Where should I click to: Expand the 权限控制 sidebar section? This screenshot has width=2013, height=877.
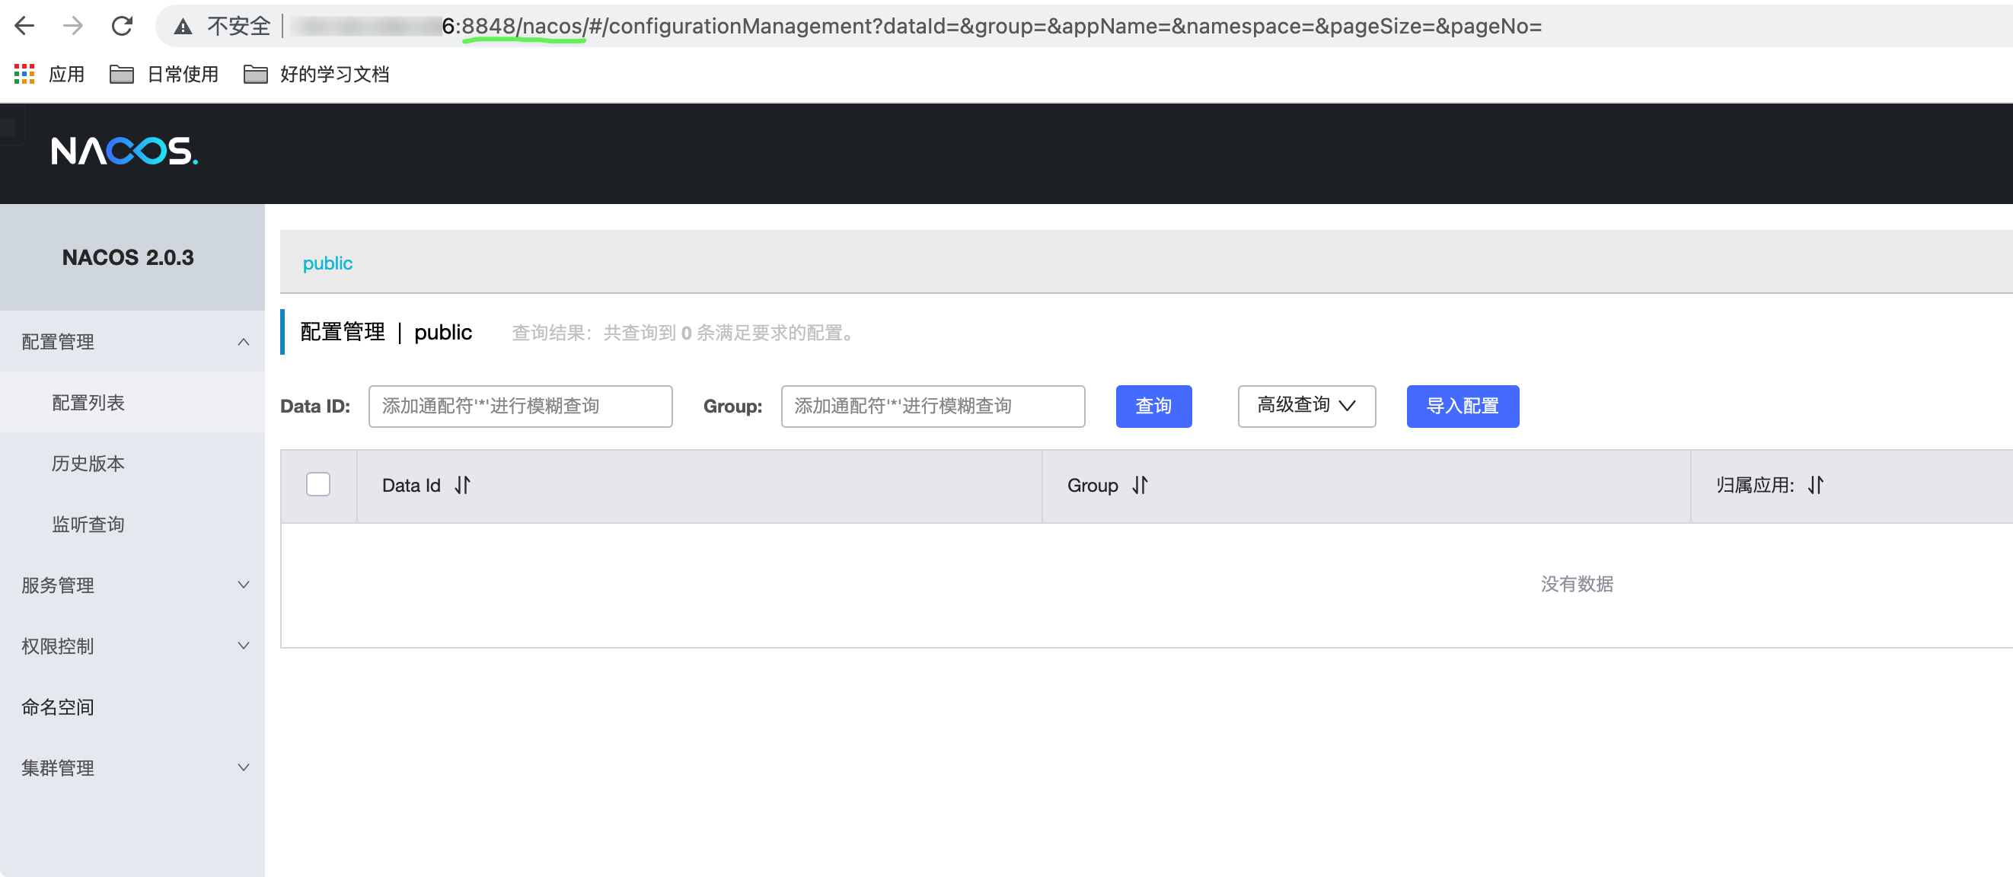click(242, 646)
